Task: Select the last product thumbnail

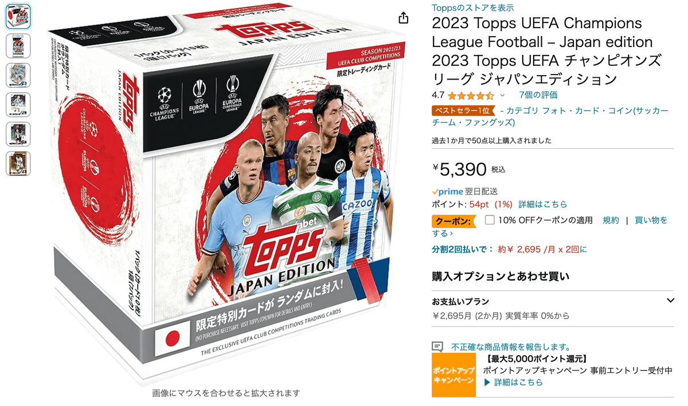Action: click(18, 163)
